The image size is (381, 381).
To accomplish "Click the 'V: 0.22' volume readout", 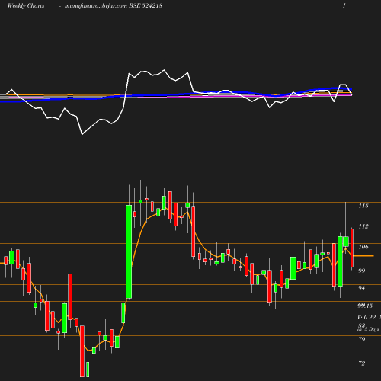I will (367, 317).
